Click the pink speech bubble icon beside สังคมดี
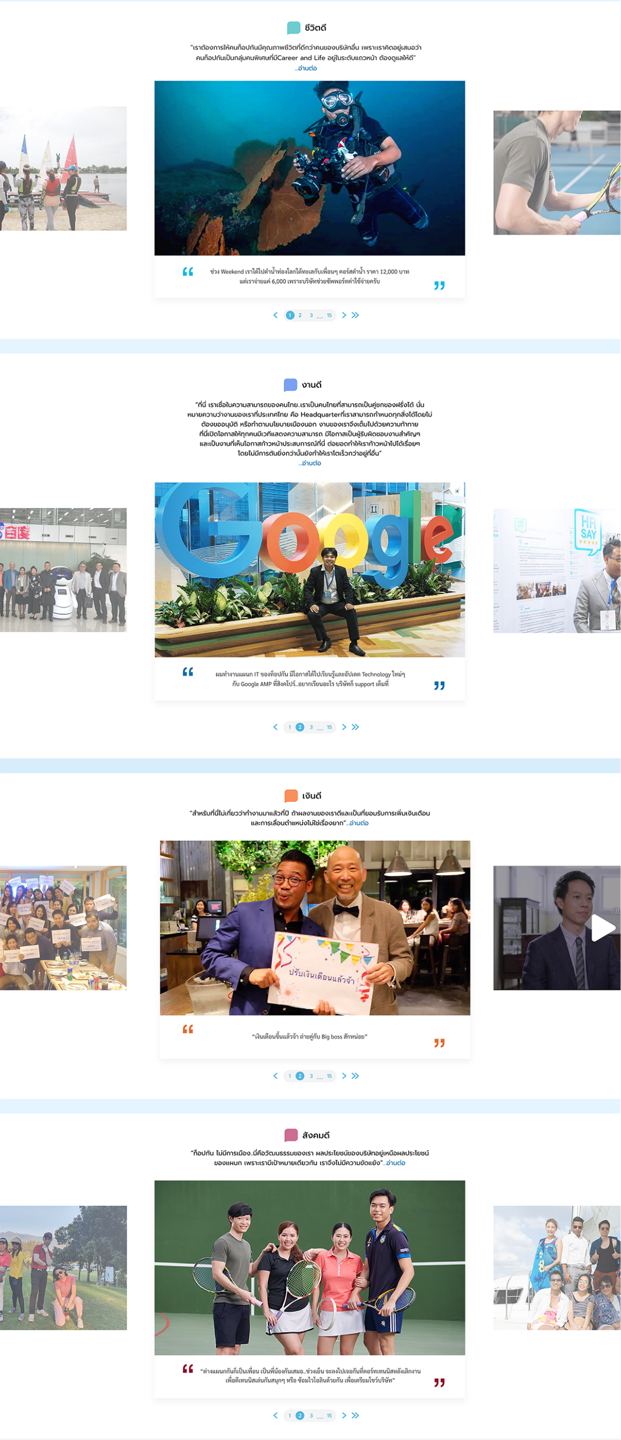The image size is (621, 1440). coord(291,1135)
